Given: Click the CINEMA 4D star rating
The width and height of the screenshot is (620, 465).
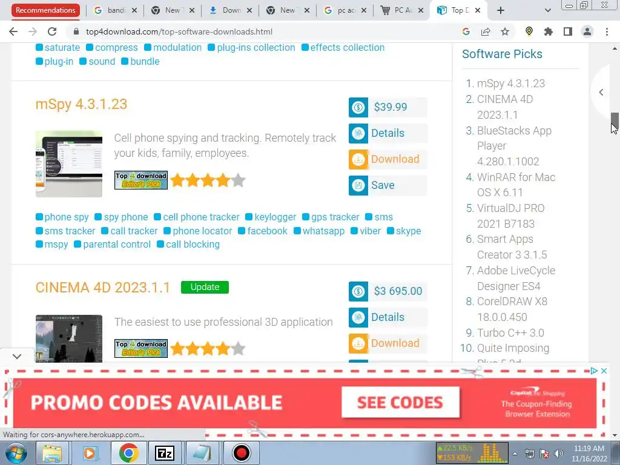Looking at the screenshot, I should click(x=208, y=349).
